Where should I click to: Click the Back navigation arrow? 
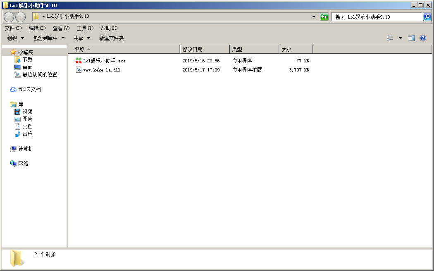pyautogui.click(x=9, y=17)
